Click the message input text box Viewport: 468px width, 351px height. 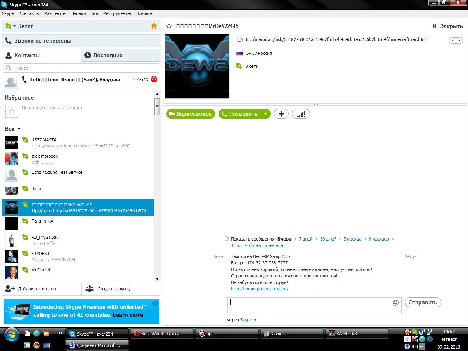(x=314, y=305)
